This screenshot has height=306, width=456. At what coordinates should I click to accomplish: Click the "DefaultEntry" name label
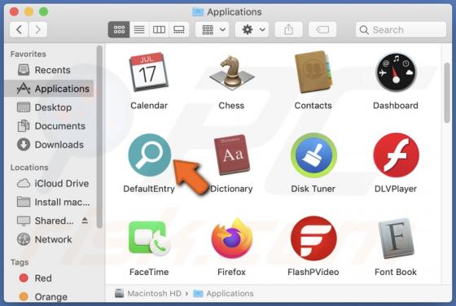149,189
